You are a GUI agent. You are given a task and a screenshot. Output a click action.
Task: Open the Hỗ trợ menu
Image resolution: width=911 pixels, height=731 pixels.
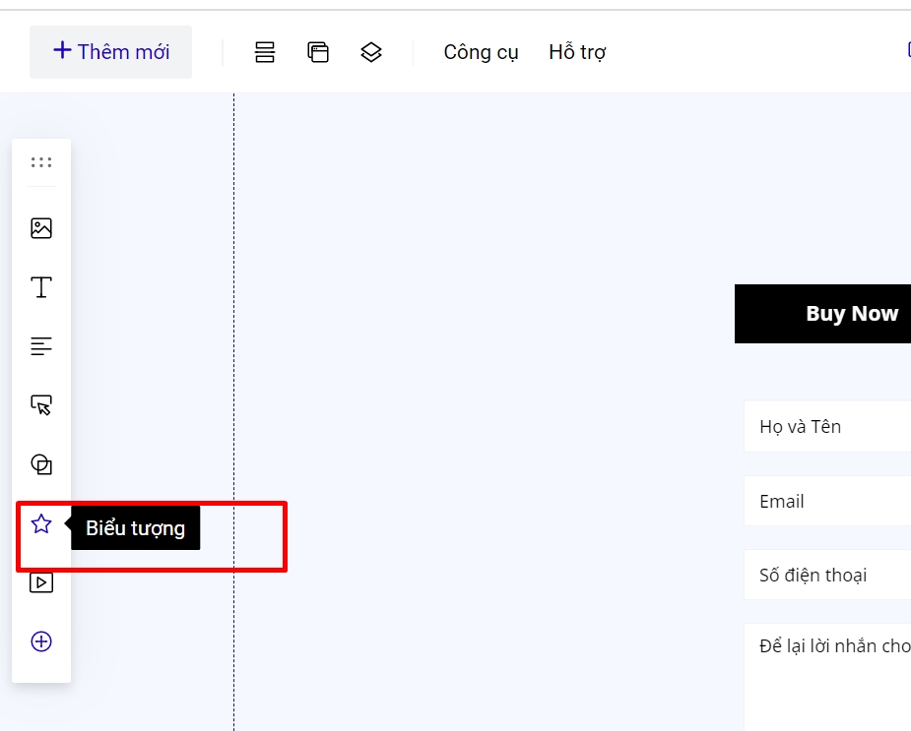(577, 52)
